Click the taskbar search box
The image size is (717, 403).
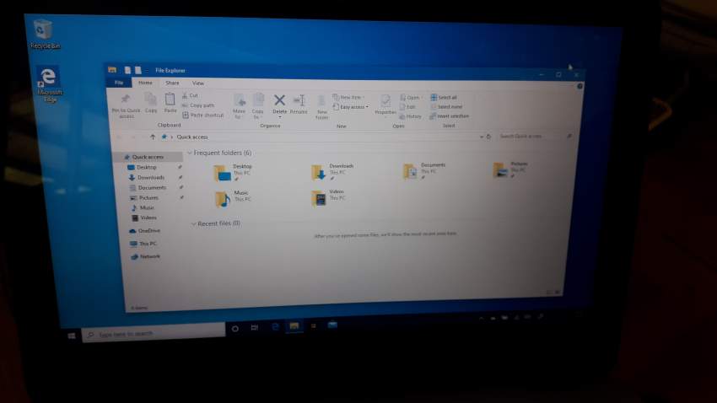point(154,333)
